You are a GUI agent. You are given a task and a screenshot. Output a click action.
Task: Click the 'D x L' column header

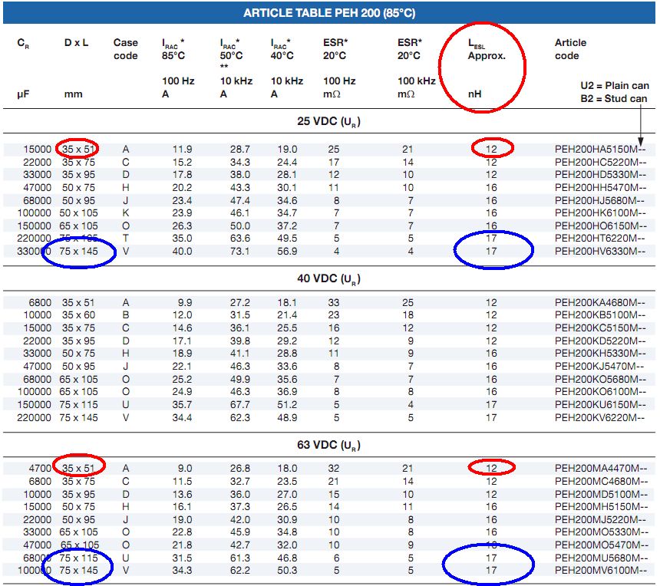[76, 42]
